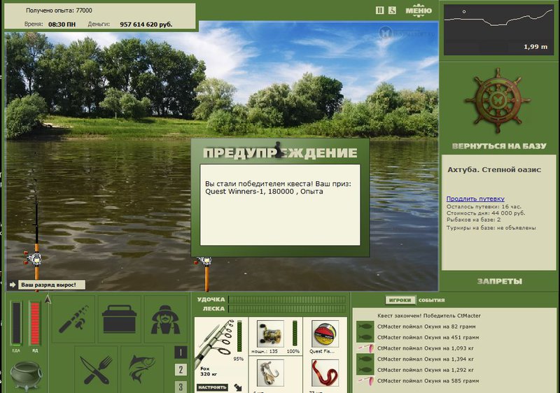Click the game time 08:30 ПН
This screenshot has width=560, height=393.
pos(62,24)
